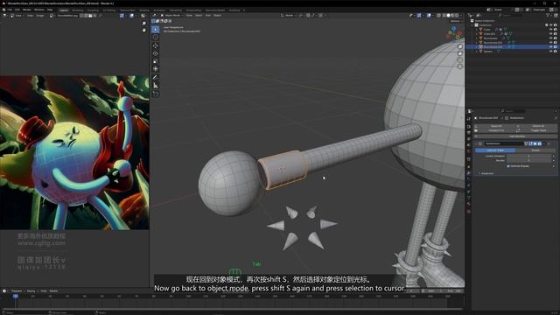
Task: Switch to the Modeling workspace tab
Action: [x=77, y=10]
